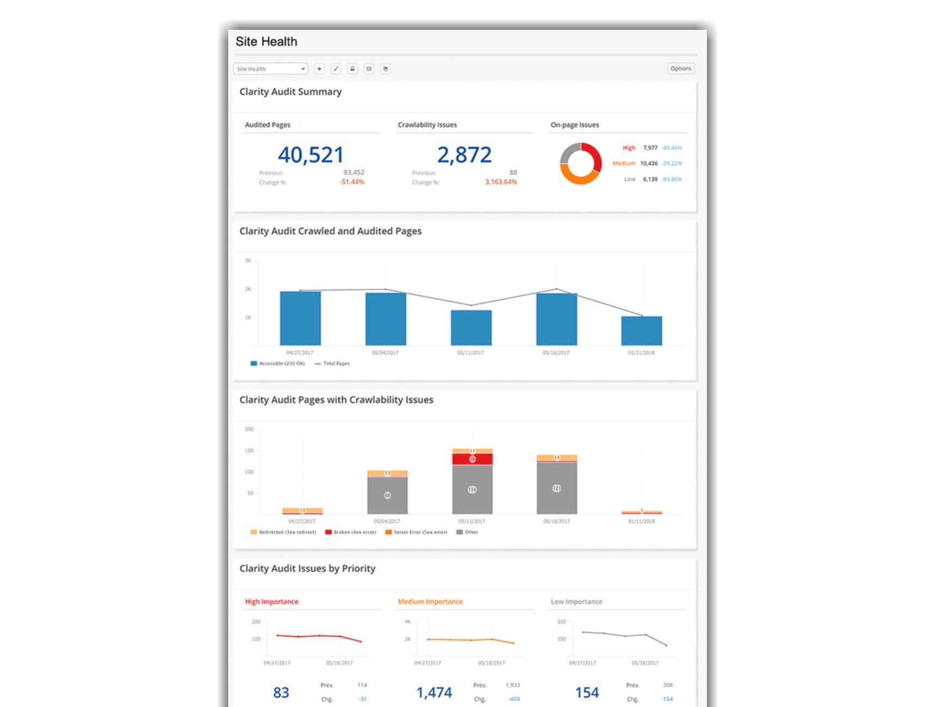931x707 pixels.
Task: Open the Options button
Action: pyautogui.click(x=680, y=69)
